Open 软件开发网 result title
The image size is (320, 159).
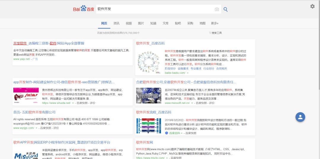click(x=145, y=142)
